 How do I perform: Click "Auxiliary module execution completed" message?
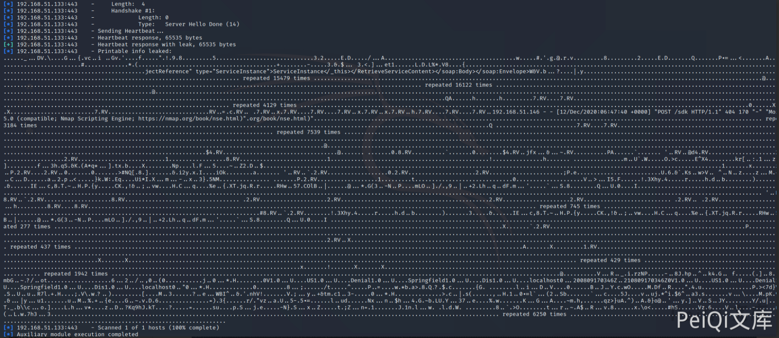[77, 335]
